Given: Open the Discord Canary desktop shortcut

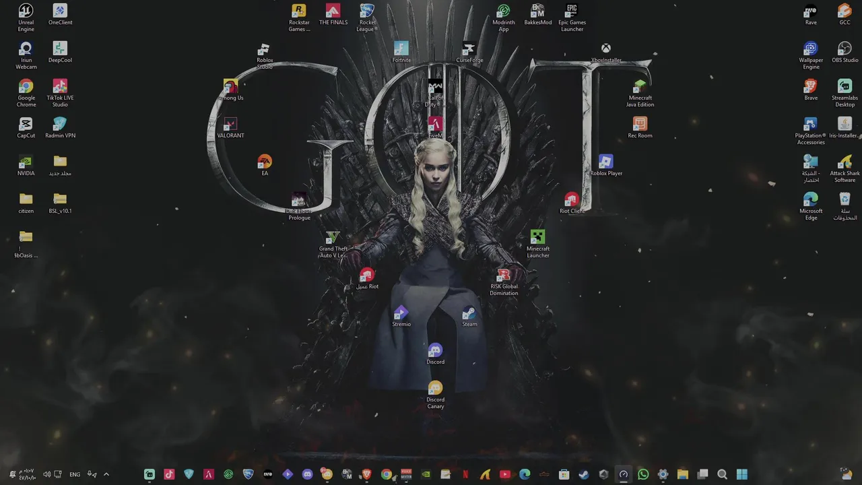Looking at the screenshot, I should tap(435, 395).
